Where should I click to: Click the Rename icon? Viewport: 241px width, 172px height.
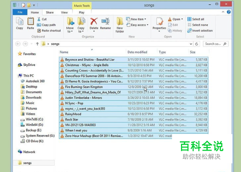pyautogui.click(x=106, y=22)
